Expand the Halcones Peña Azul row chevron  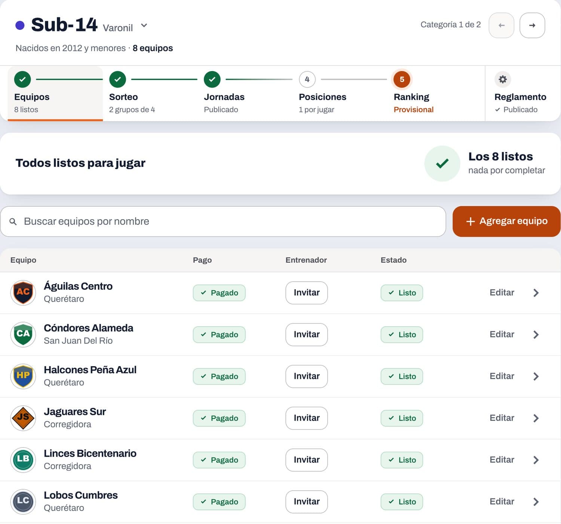pos(536,376)
